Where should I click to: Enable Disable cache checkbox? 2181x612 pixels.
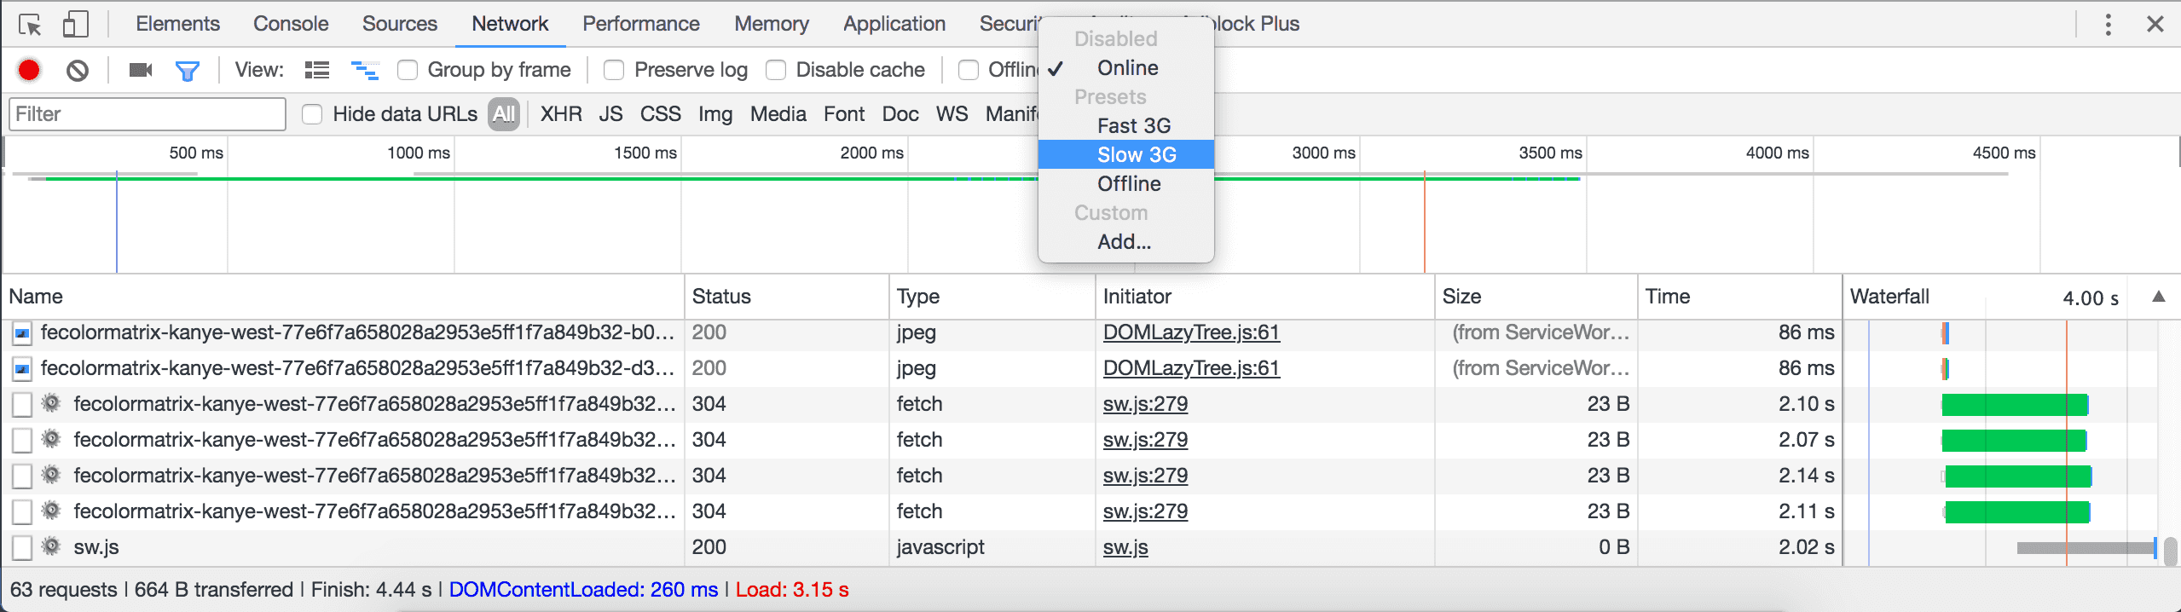coord(776,70)
